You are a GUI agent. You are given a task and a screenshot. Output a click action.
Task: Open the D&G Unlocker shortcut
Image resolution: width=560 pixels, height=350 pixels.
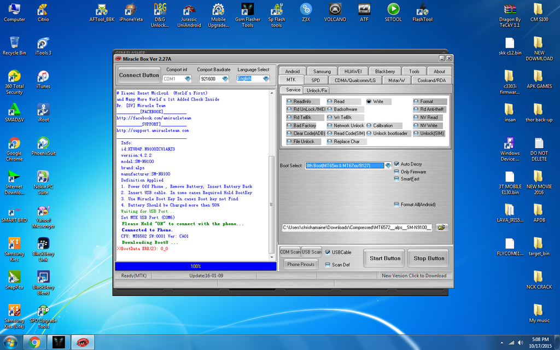(160, 15)
